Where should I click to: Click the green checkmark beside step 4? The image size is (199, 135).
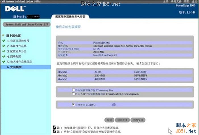4,56
